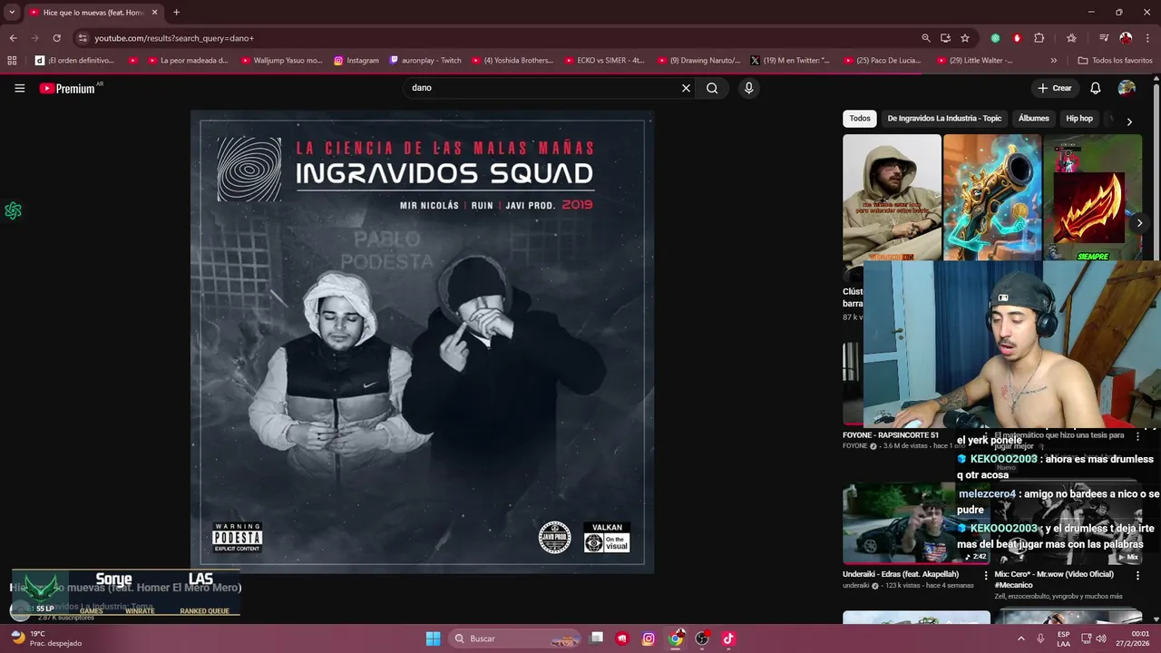This screenshot has width=1161, height=653.
Task: Click the taskbar Buscar search box
Action: tap(514, 638)
